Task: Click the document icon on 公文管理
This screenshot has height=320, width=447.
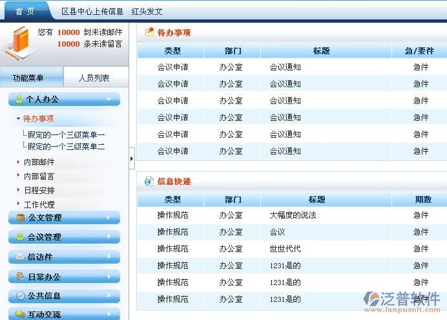Action: [x=20, y=218]
